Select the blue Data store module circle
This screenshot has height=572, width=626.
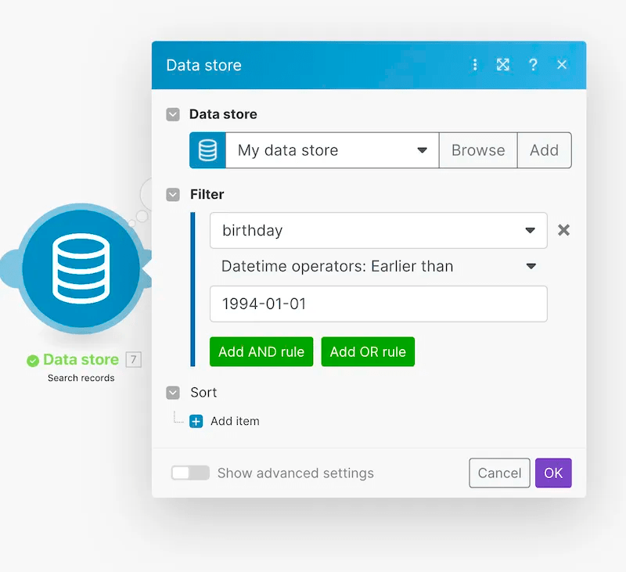coord(81,270)
